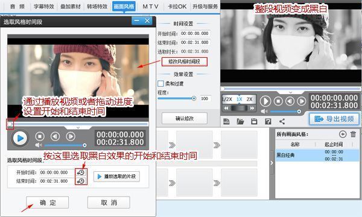Screen dimensions: 362x217
Task: Adjust the 程度 slider handle
Action: tap(194, 98)
